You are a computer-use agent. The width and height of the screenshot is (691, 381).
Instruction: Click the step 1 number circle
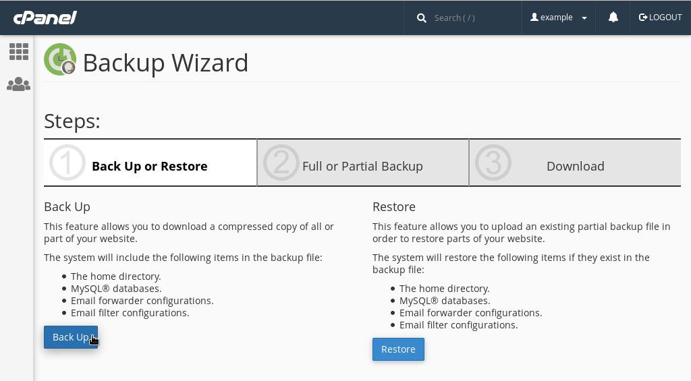67,163
